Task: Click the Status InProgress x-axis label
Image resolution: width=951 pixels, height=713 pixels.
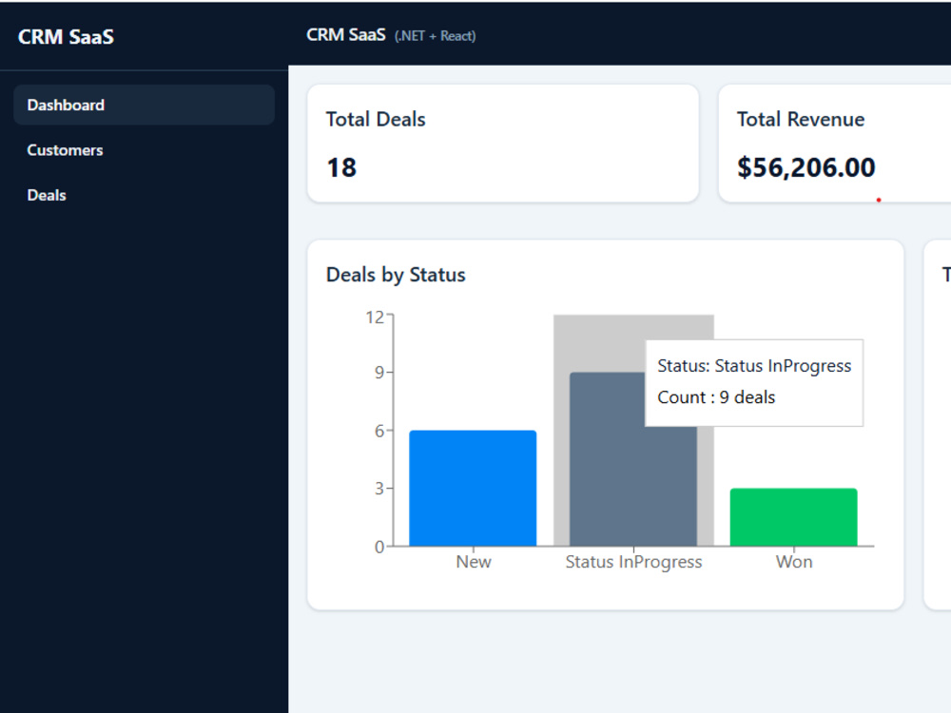Action: 633,563
